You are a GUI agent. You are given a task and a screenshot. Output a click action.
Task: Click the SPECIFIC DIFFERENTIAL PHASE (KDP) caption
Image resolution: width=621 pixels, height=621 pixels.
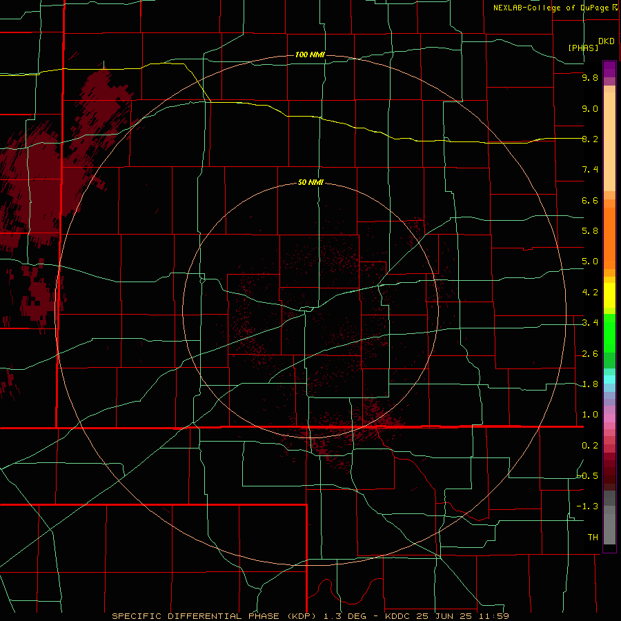pos(216,616)
